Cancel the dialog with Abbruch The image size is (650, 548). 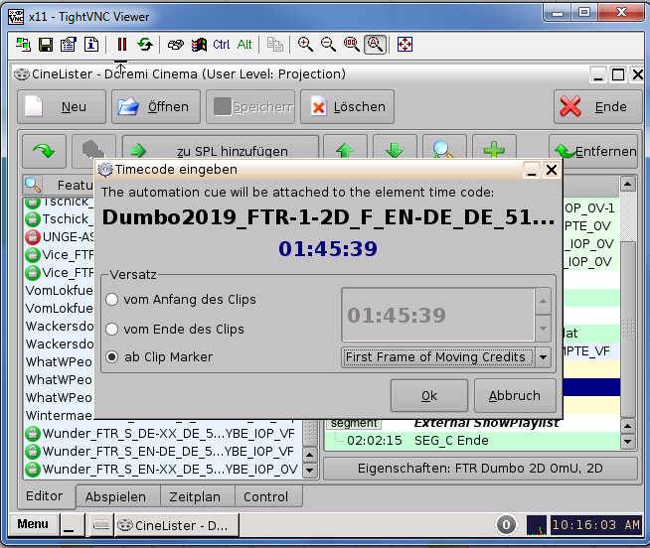tap(515, 395)
